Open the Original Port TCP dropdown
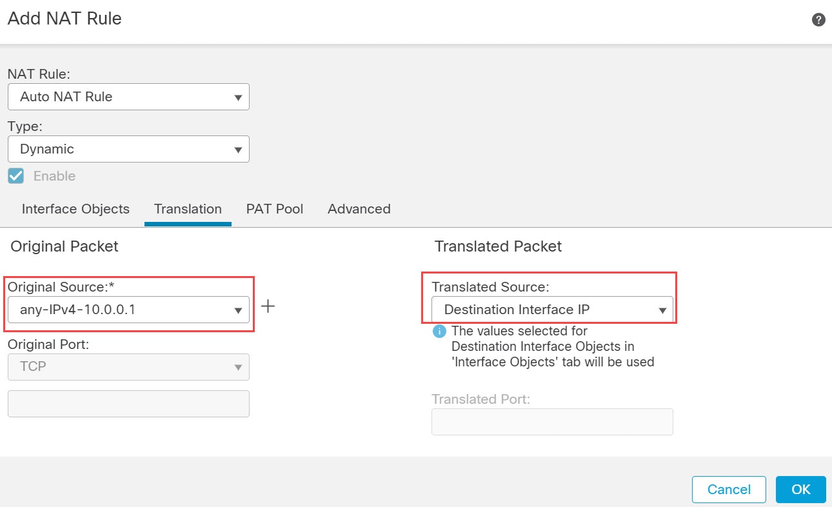Viewport: 832px width, 507px height. pos(128,366)
